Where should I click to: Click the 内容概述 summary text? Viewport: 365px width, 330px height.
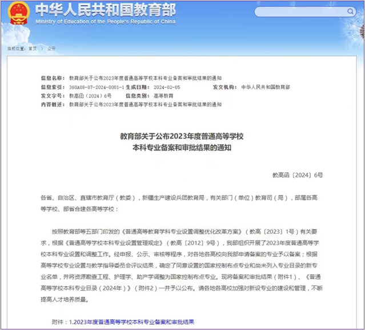pyautogui.click(x=145, y=105)
